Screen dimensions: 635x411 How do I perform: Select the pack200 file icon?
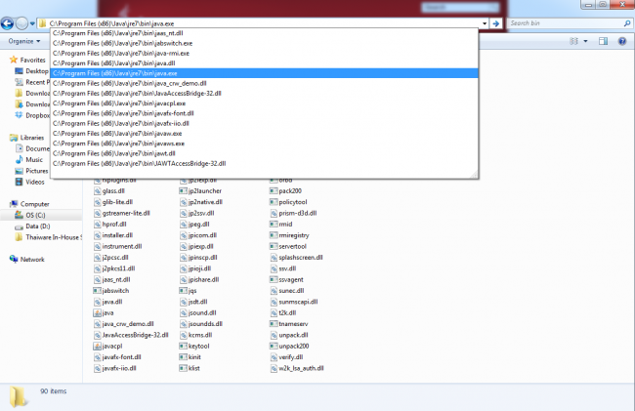[274, 191]
